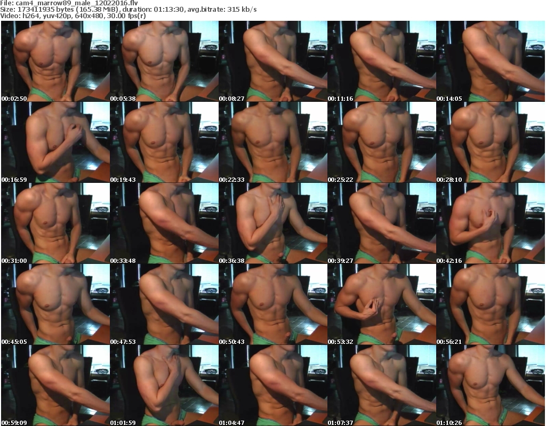Open the thumbnail timestamped 00:28:10
Viewport: 546px width, 426px height.
491,142
